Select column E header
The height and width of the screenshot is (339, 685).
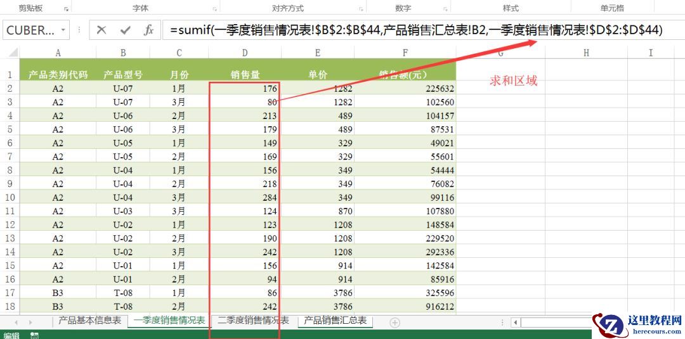pos(318,53)
